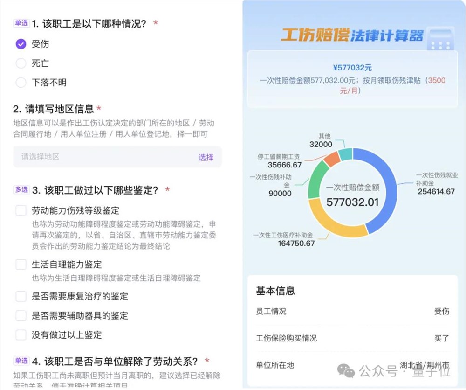
Task: Click the 多选 badge on question 3
Action: tap(21, 189)
